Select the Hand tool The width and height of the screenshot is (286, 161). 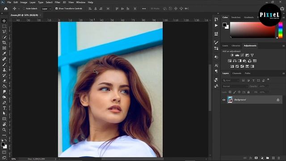tap(4, 124)
